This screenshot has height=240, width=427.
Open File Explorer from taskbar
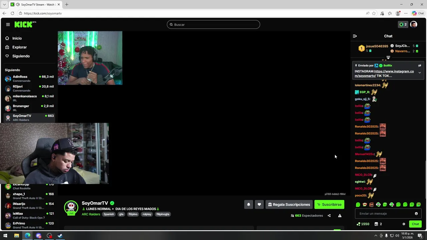click(x=16, y=236)
